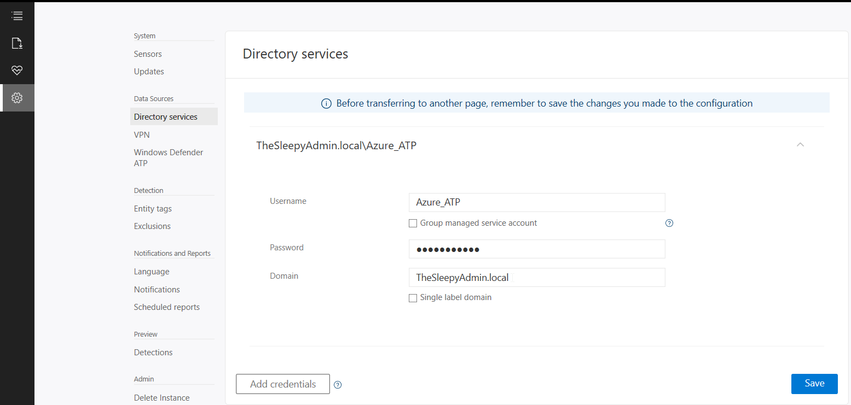This screenshot has width=851, height=405.
Task: Enable Group managed service account checkbox
Action: coord(413,224)
